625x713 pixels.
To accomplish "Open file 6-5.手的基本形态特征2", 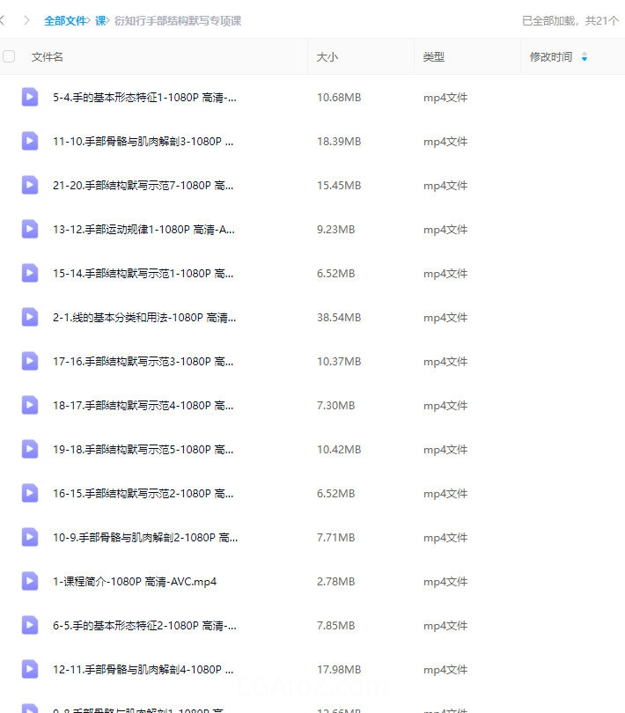I will (144, 625).
